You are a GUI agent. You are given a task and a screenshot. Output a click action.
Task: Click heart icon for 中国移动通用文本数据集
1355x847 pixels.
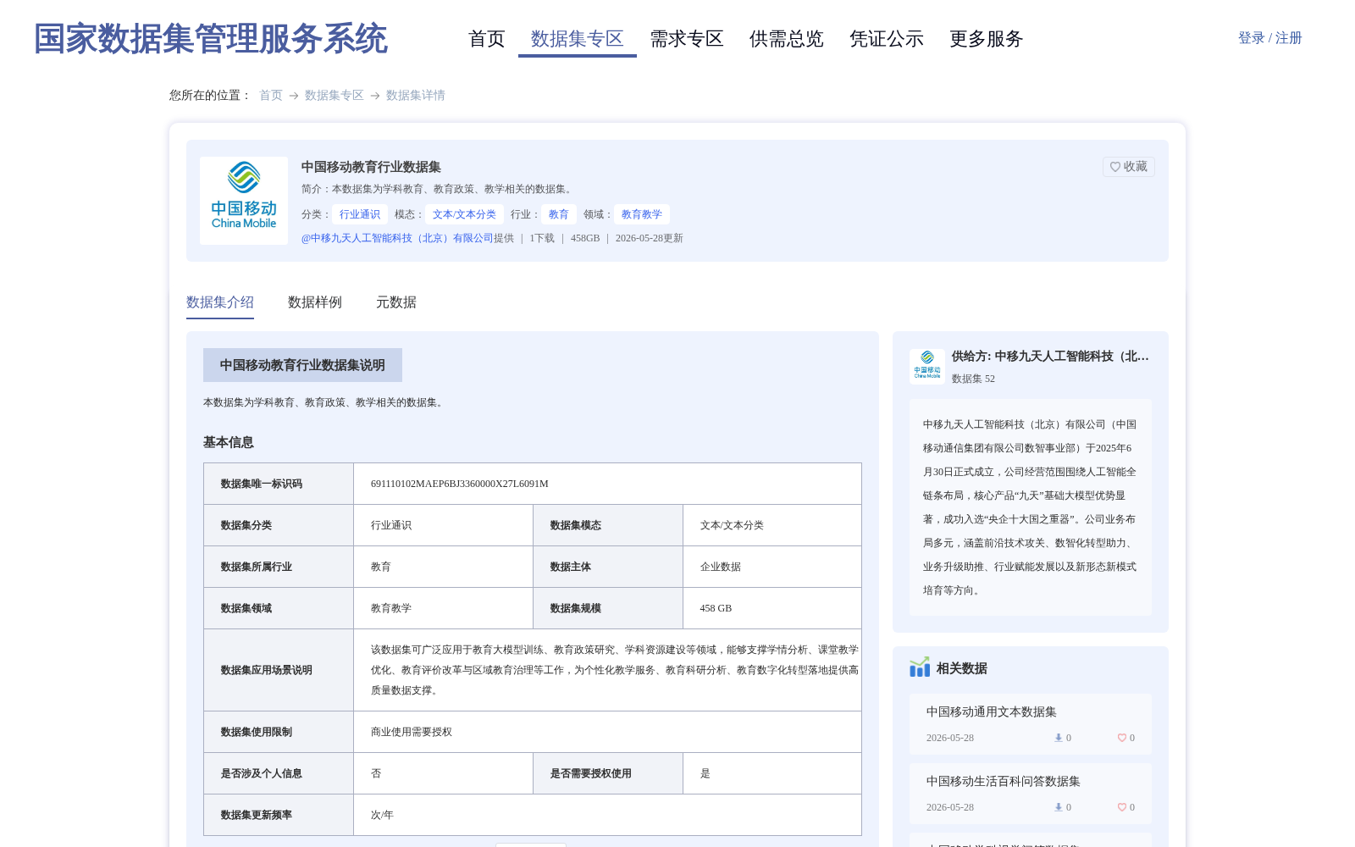pyautogui.click(x=1121, y=738)
